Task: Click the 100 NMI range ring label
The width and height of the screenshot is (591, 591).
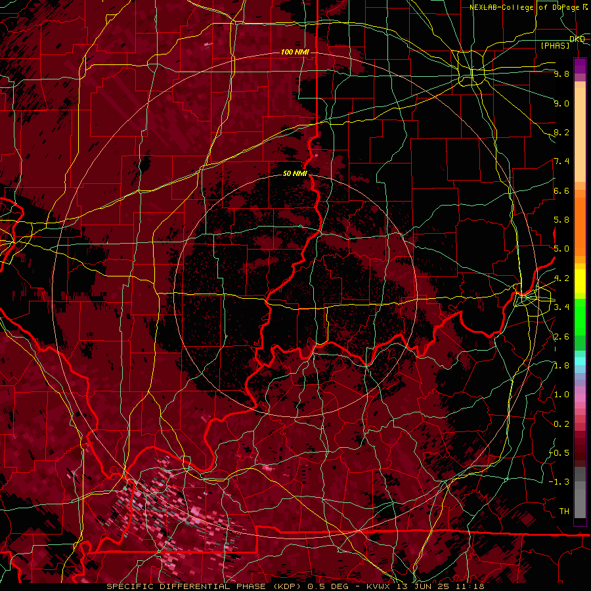Action: [295, 52]
